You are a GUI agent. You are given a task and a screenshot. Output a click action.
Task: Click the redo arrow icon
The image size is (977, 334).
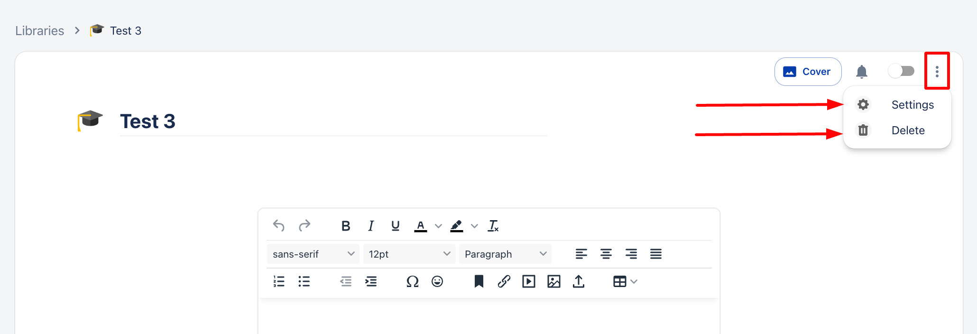pos(304,226)
